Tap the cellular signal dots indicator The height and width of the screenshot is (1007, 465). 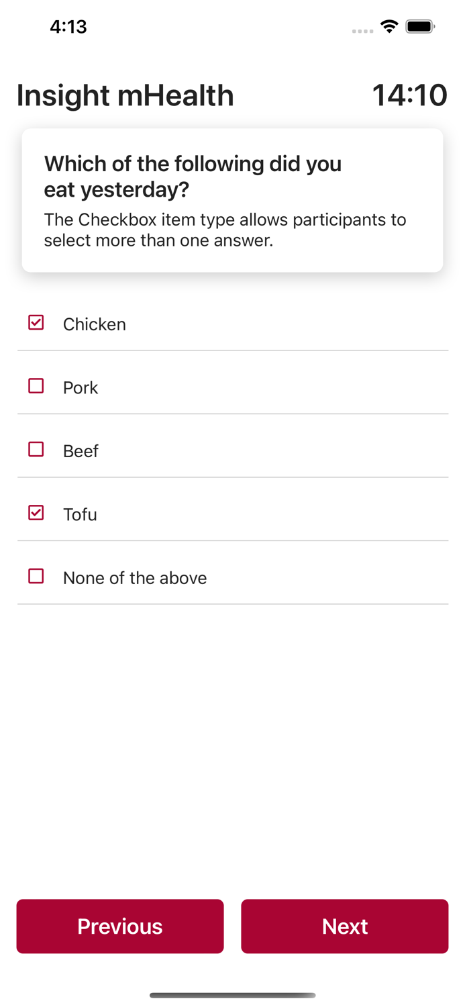click(x=362, y=31)
